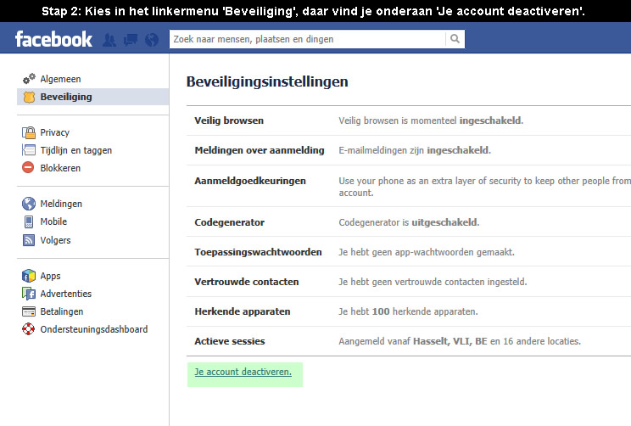Open messages icon in header
Viewport: 631px width, 426px height.
point(131,40)
